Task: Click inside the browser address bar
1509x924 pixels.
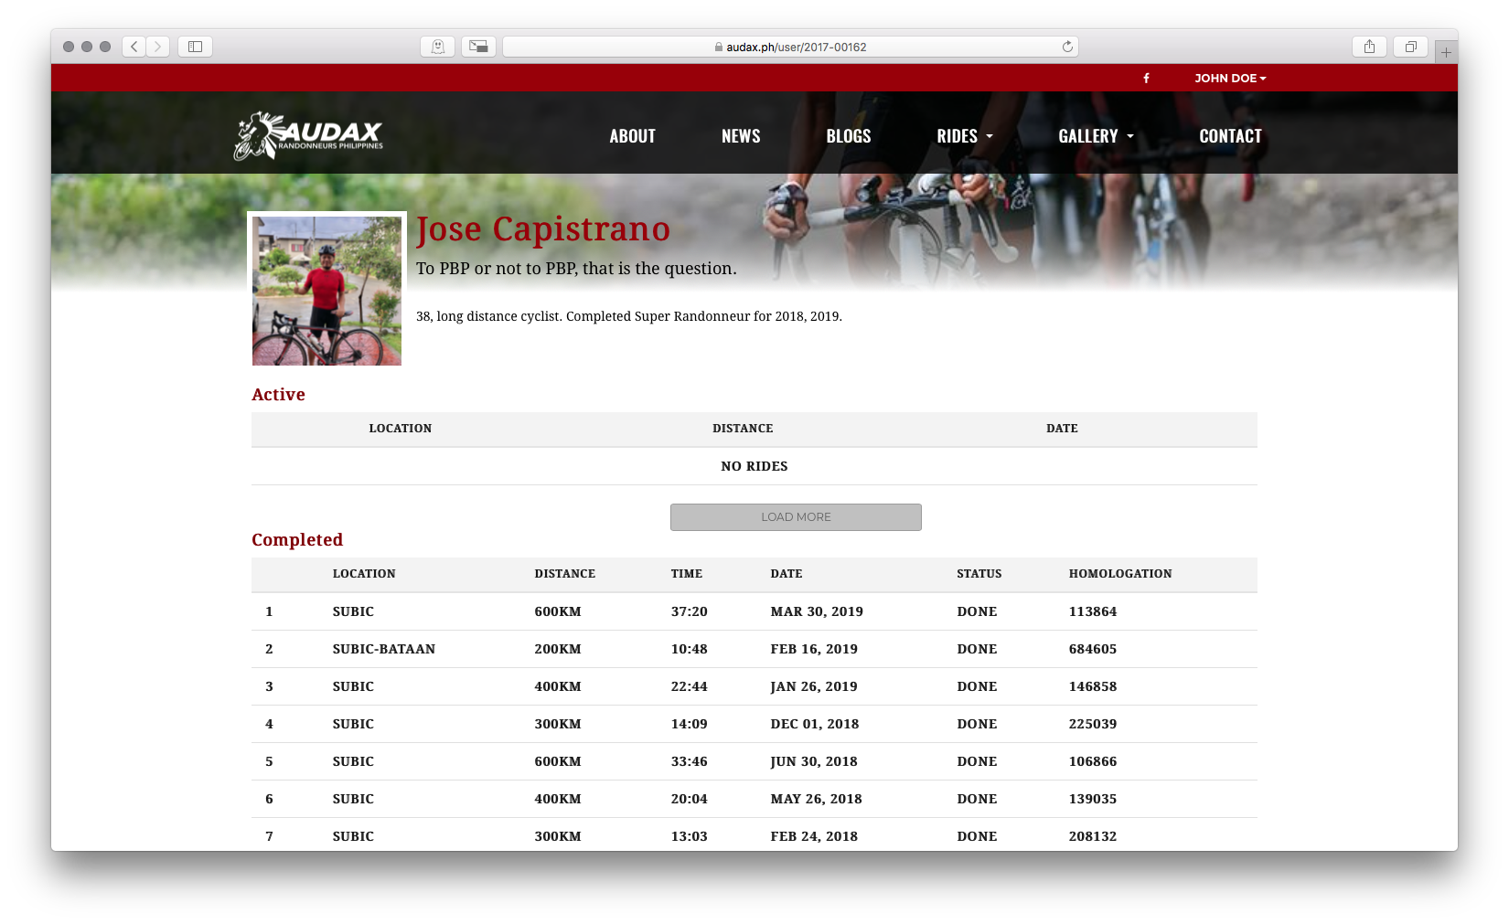Action: click(792, 46)
